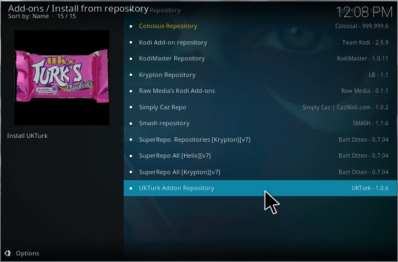398x262 pixels.
Task: Click the Add-ons / Install from repository heading
Action: tap(78, 9)
